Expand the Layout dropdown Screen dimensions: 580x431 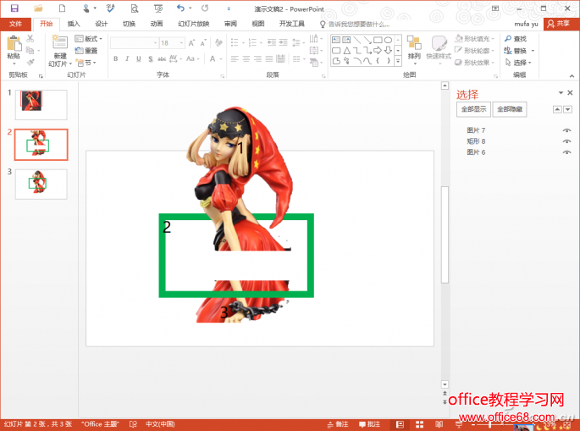(88, 38)
